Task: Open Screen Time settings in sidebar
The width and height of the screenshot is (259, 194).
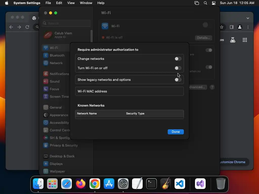Action: point(56,97)
